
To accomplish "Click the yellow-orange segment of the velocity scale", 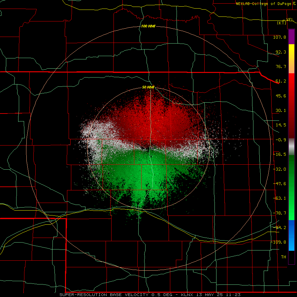I will [x=291, y=59].
